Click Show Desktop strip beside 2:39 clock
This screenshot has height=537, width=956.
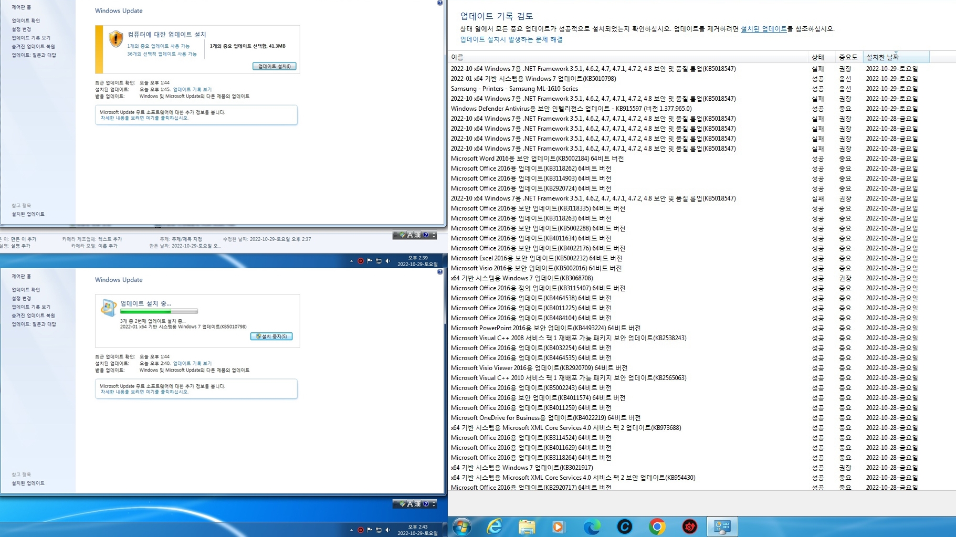click(x=445, y=261)
